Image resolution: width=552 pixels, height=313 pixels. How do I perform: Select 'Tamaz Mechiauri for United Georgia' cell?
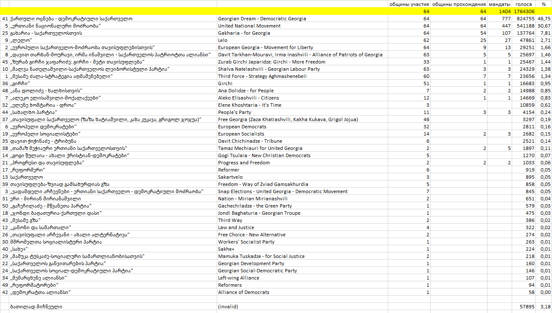point(303,148)
